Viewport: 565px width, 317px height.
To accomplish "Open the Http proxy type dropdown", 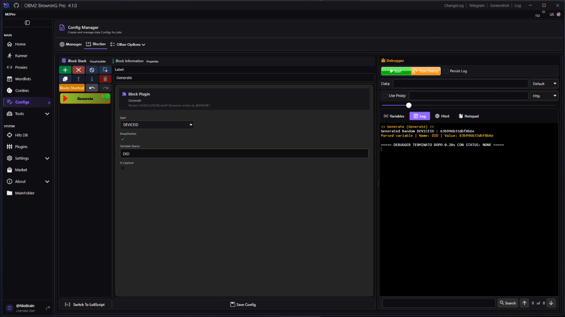I will pyautogui.click(x=544, y=96).
